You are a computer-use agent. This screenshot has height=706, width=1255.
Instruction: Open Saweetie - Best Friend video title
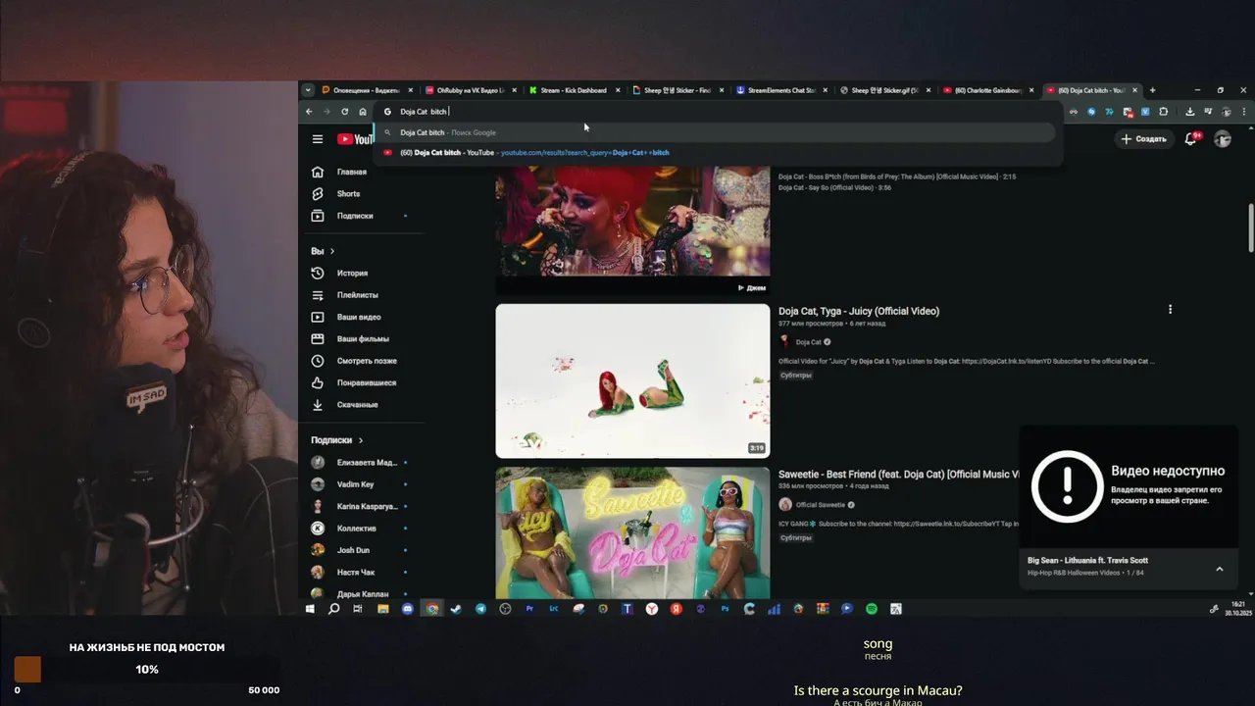(899, 475)
